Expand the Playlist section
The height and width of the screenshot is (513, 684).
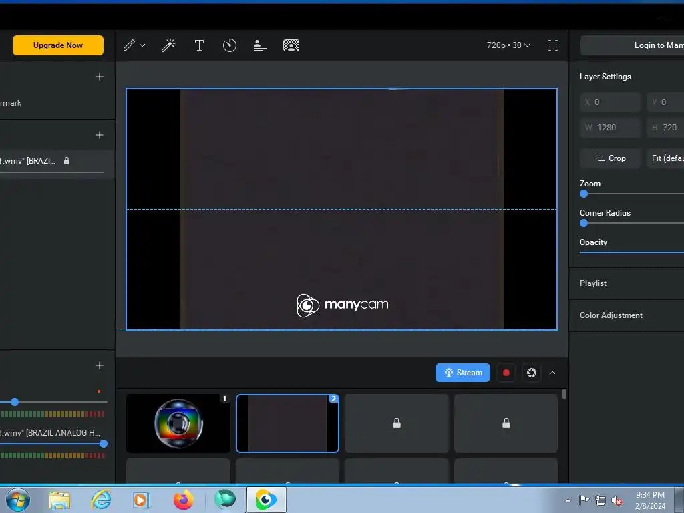pos(627,283)
